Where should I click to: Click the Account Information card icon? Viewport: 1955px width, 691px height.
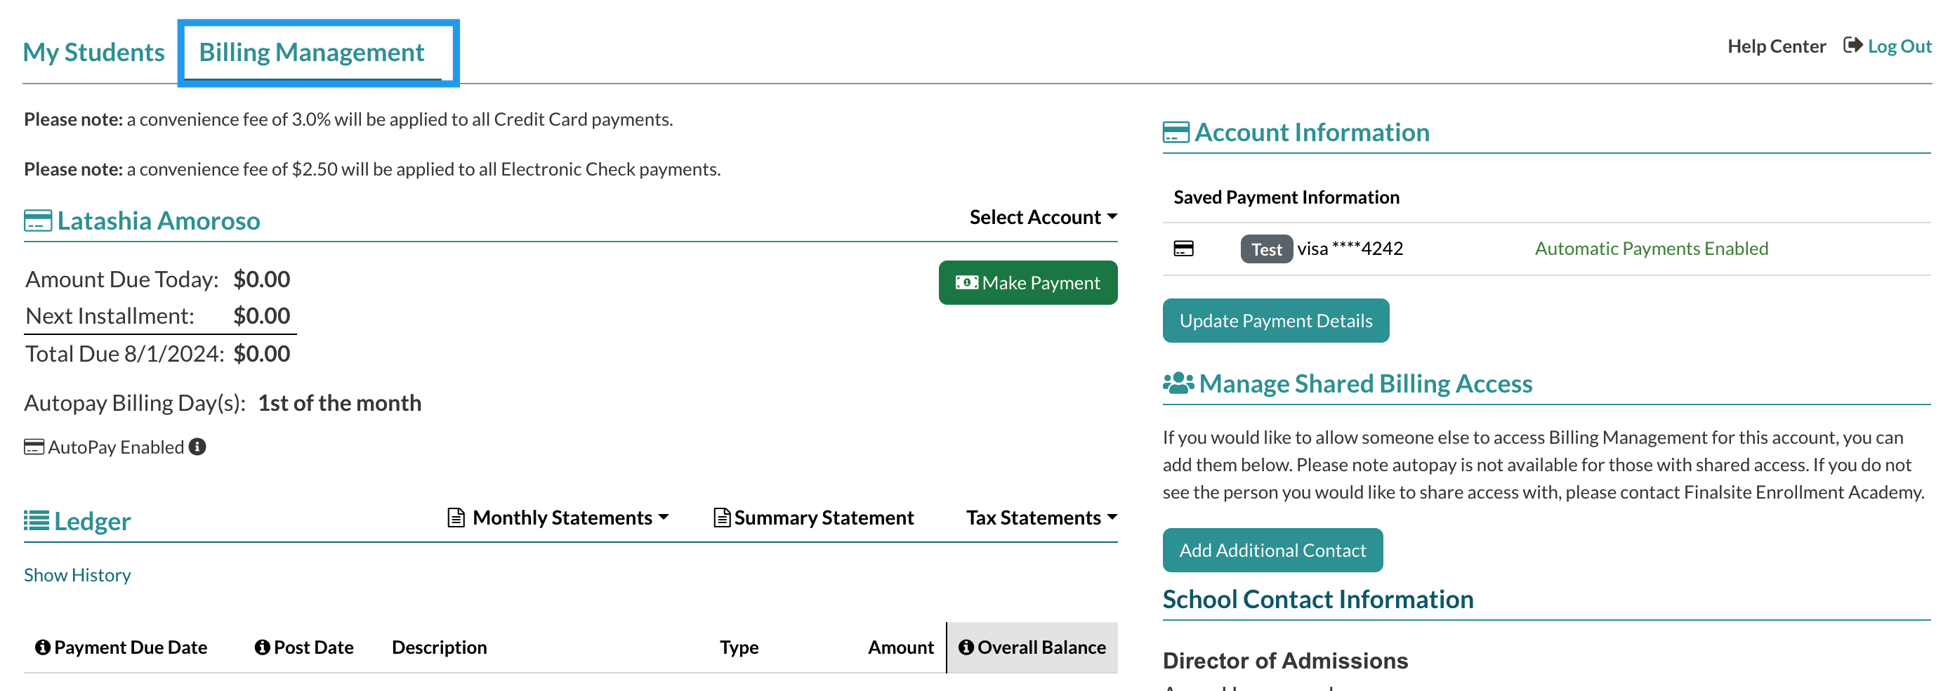[1176, 132]
